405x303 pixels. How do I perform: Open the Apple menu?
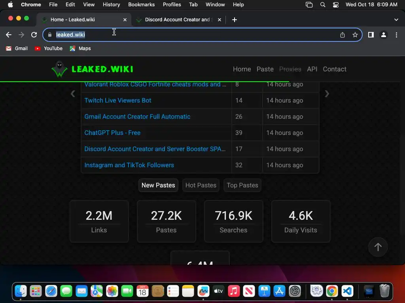point(10,5)
